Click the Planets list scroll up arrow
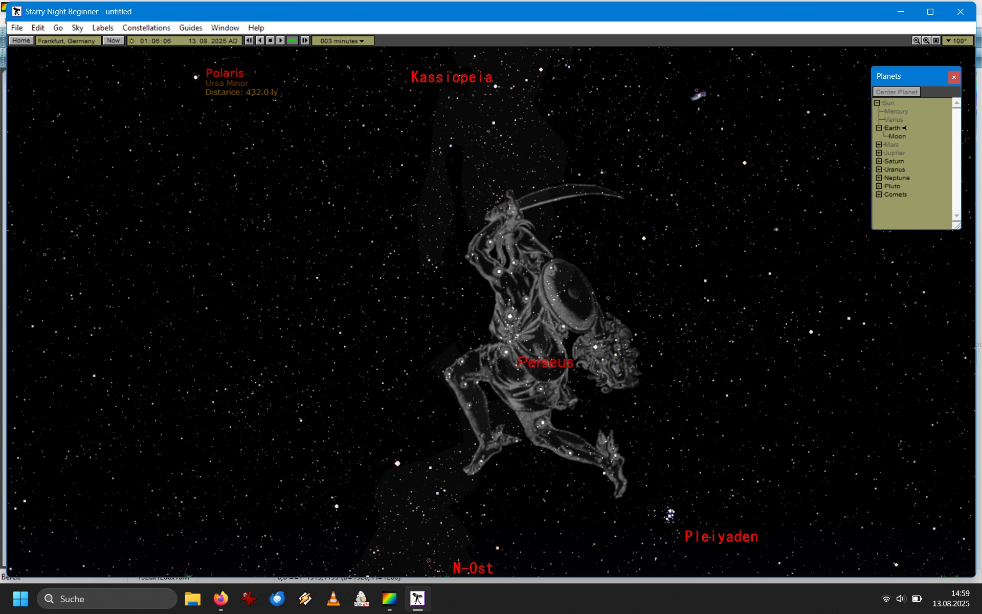The height and width of the screenshot is (614, 982). [x=956, y=103]
